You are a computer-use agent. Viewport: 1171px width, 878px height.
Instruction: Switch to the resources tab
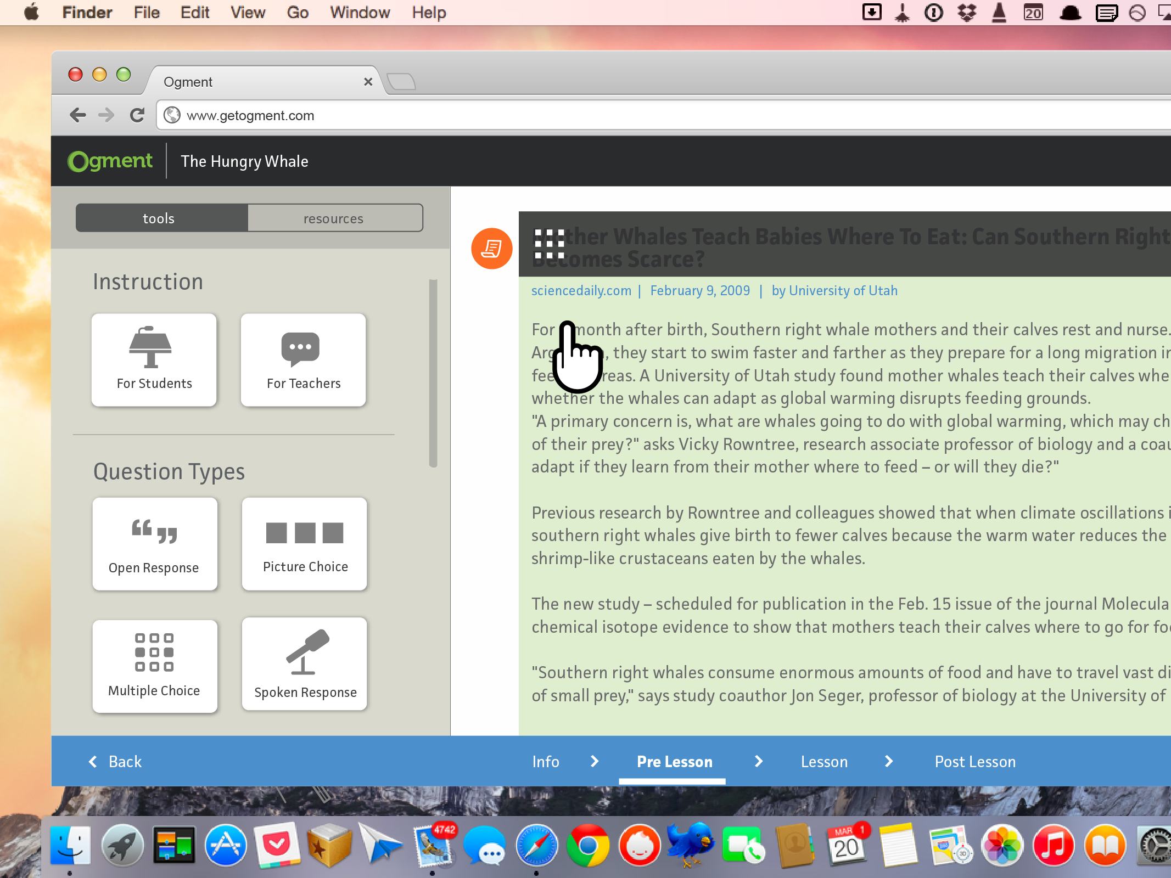tap(335, 218)
